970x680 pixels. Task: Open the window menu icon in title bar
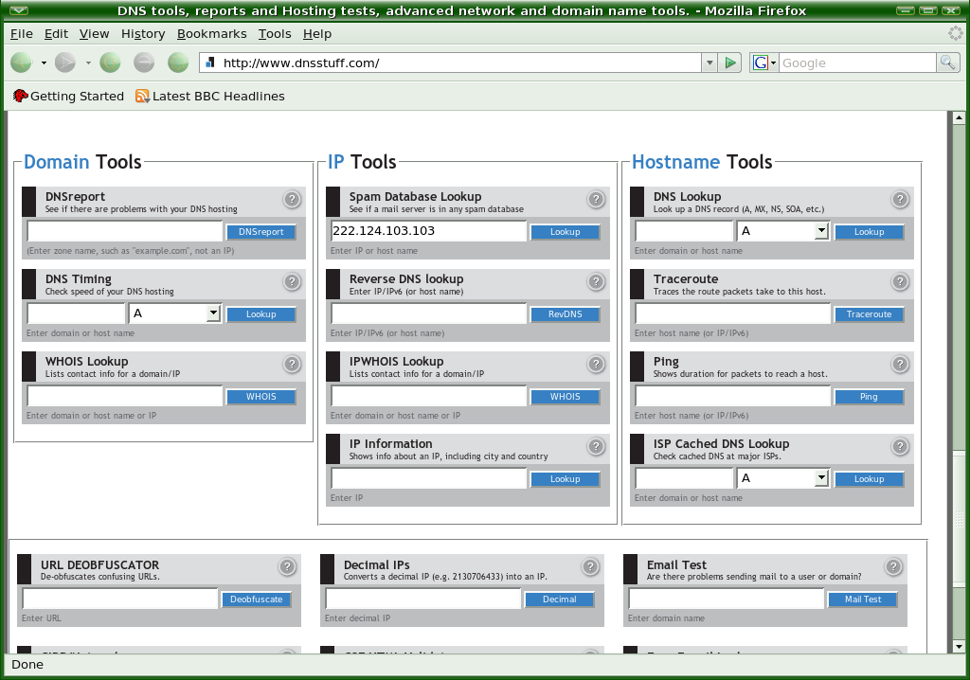point(19,10)
